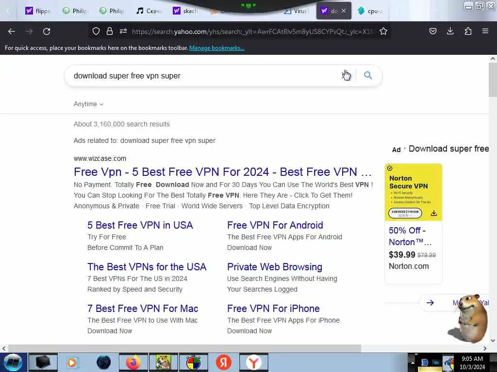This screenshot has width=497, height=372.
Task: Bookmark this page with the star
Action: coord(383,31)
